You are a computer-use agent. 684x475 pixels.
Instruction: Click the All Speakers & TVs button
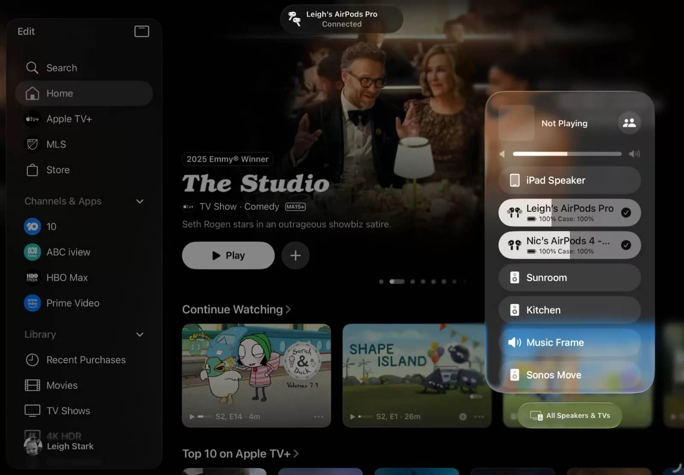(x=569, y=416)
